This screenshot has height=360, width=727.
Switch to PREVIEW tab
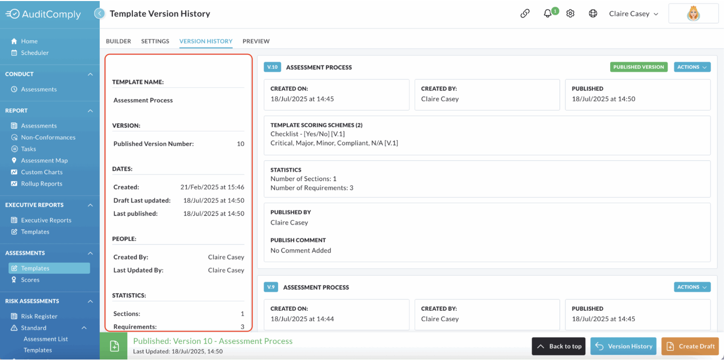[256, 41]
